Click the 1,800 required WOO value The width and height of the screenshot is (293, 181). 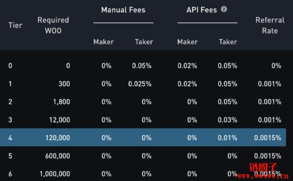[x=61, y=102]
